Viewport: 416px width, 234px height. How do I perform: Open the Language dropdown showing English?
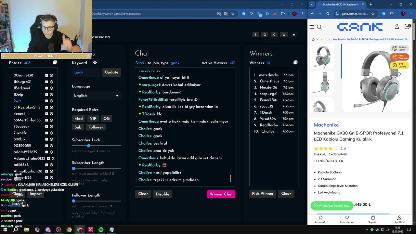pos(96,96)
